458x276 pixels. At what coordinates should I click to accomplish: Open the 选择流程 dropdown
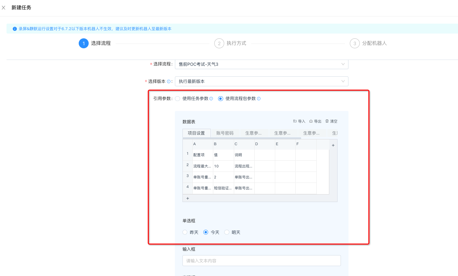point(261,64)
